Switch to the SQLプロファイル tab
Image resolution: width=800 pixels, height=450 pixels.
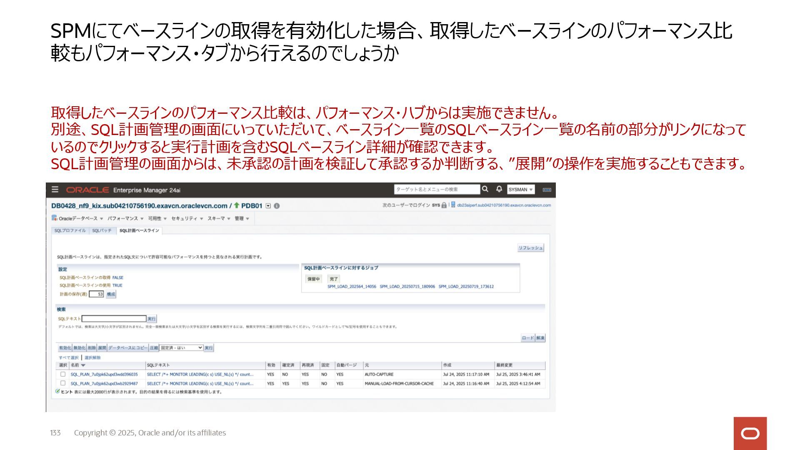click(70, 230)
